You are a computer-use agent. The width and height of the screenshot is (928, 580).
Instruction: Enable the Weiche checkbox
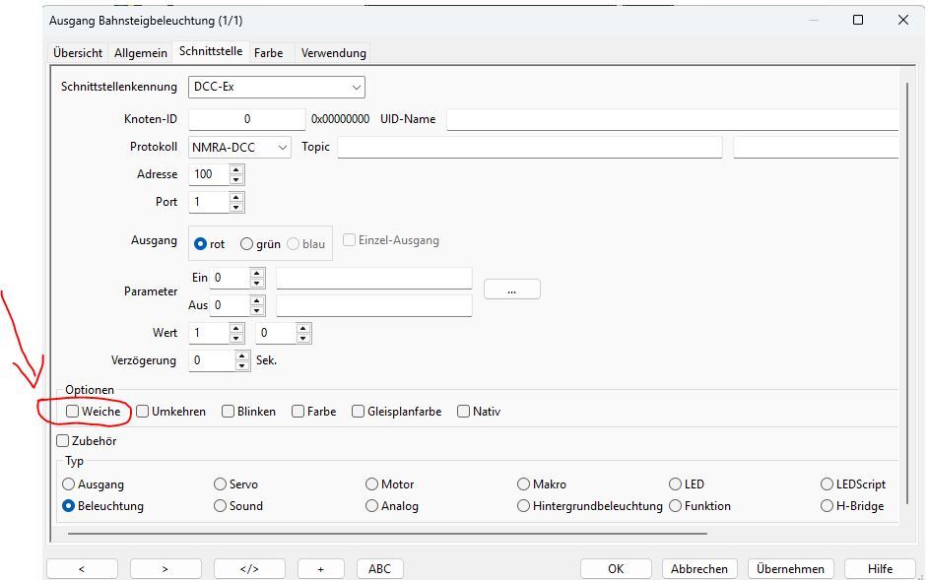(x=73, y=412)
